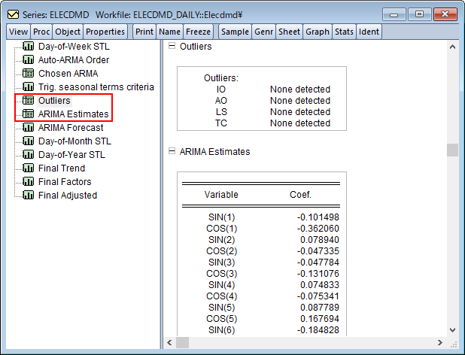Select Final Factors in the tree
The height and width of the screenshot is (355, 465).
65,182
